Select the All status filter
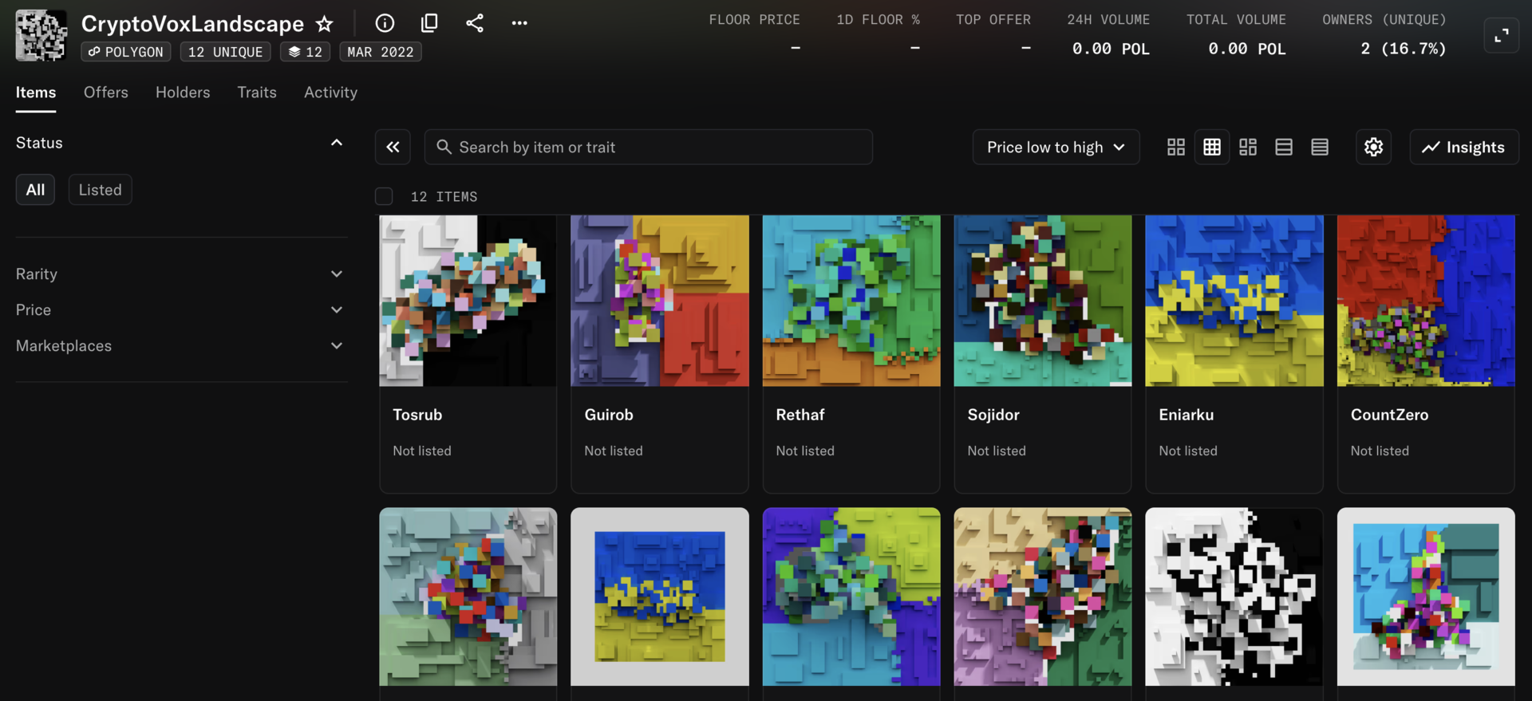Screen dimensions: 1532x701 point(35,190)
